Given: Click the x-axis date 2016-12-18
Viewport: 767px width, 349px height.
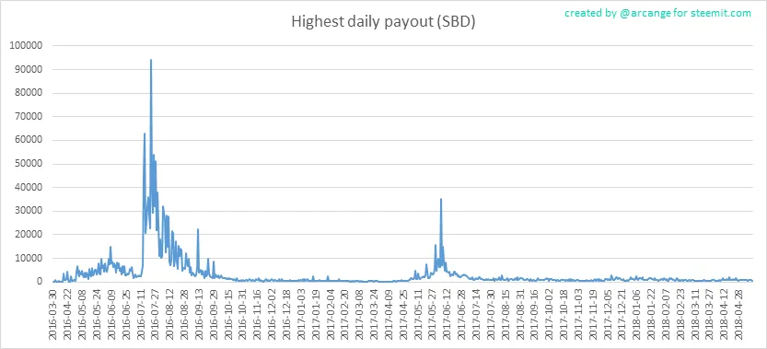Looking at the screenshot, I should pyautogui.click(x=286, y=314).
